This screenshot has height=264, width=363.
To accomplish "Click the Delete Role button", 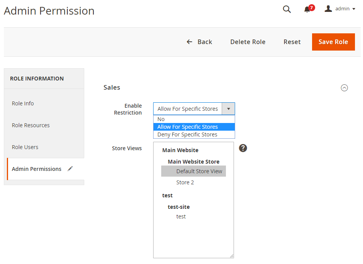I will 248,42.
